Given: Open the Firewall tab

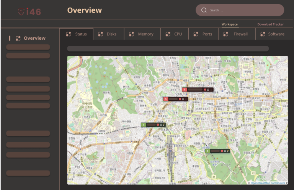Looking at the screenshot, I should 237,34.
